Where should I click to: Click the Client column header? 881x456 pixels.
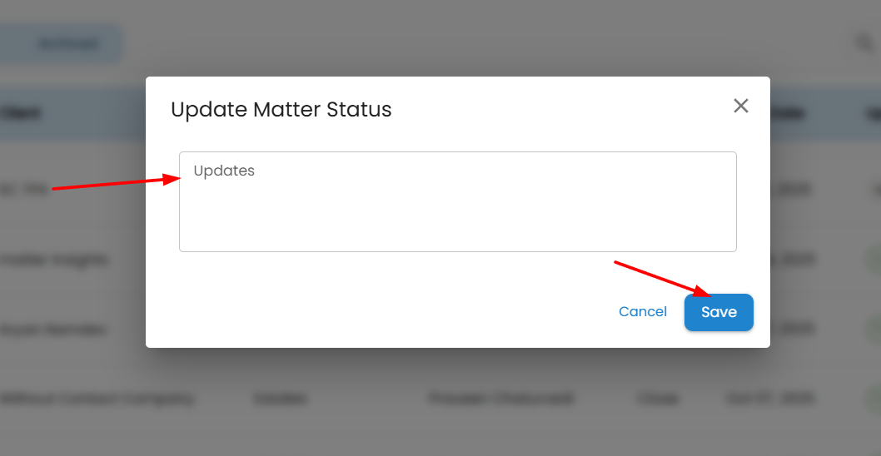point(22,113)
